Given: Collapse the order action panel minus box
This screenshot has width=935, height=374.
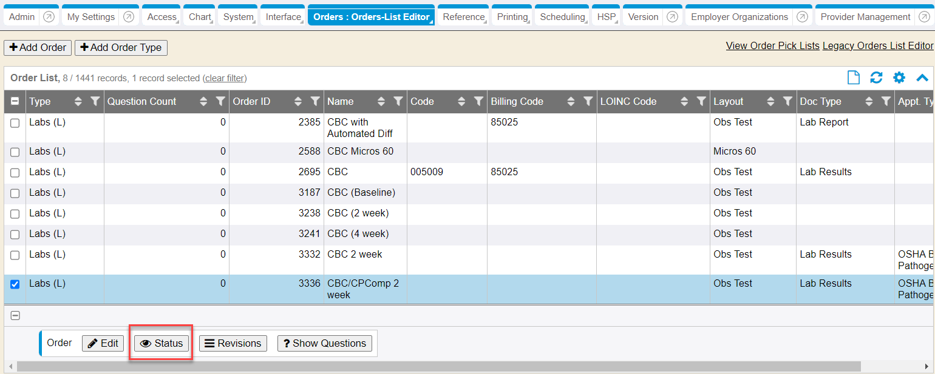Looking at the screenshot, I should 15,315.
